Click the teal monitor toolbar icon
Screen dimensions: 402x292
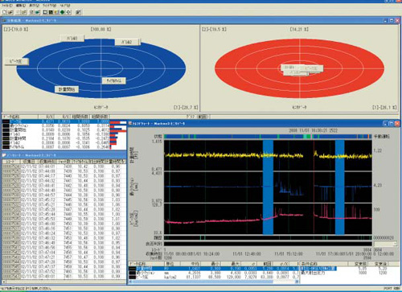pos(38,12)
